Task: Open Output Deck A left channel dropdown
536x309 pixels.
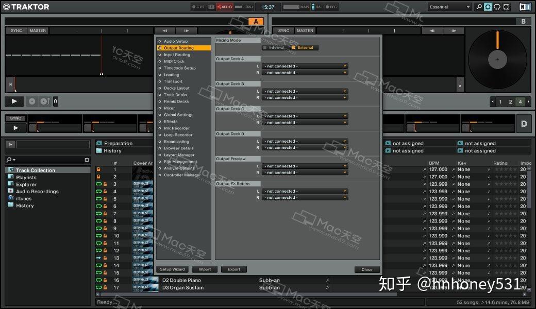Action: click(x=305, y=66)
